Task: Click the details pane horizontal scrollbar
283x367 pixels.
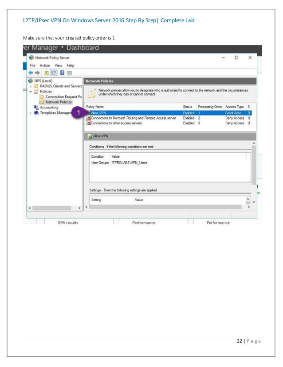Action: (x=165, y=207)
